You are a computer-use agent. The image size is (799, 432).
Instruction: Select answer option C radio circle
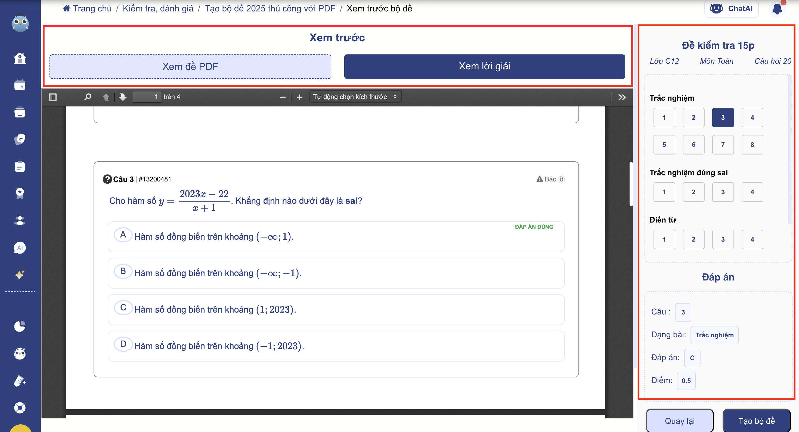(x=123, y=308)
